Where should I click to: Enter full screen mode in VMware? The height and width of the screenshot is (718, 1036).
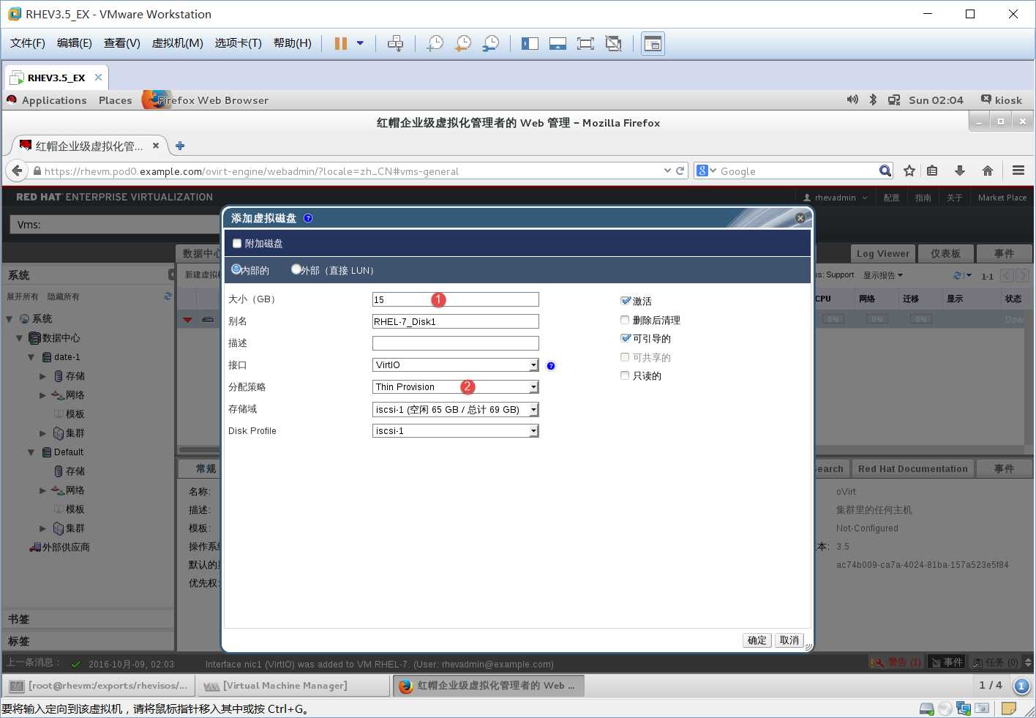pos(585,43)
